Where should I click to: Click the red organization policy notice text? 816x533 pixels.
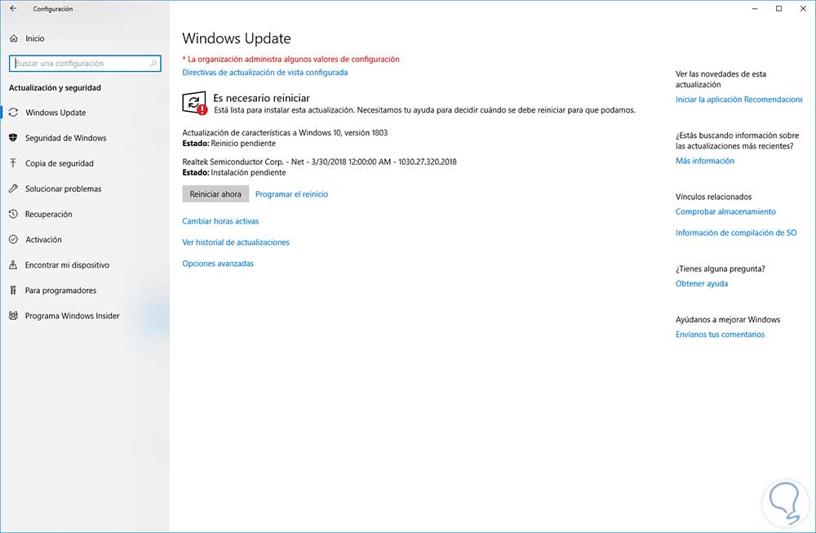(291, 60)
